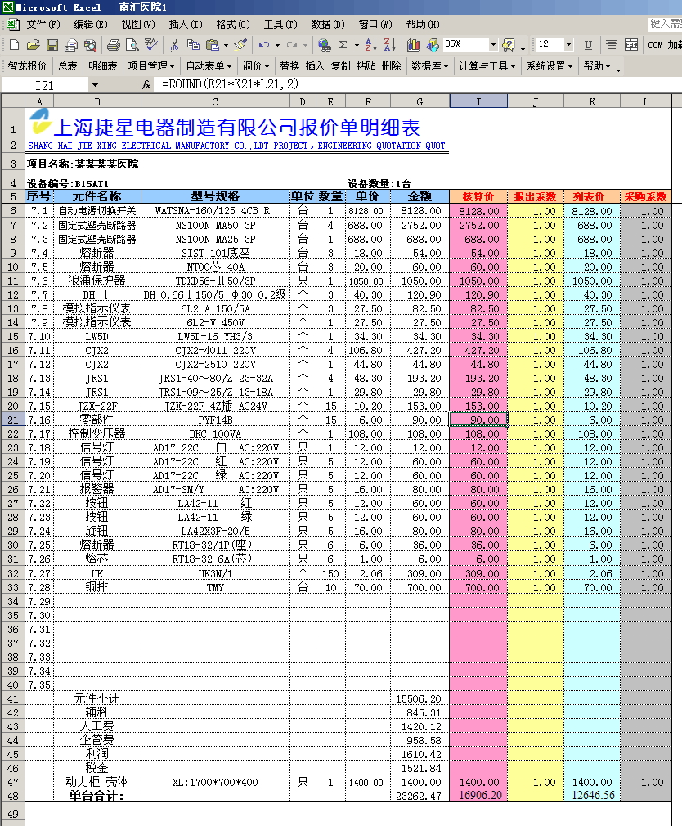The image size is (682, 826).
Task: Expand the Name Box dropdown arrow
Action: [95, 85]
